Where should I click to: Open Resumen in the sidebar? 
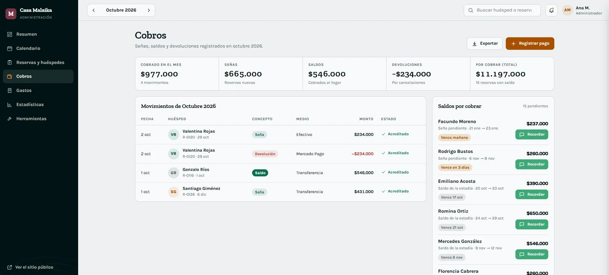tap(38, 34)
